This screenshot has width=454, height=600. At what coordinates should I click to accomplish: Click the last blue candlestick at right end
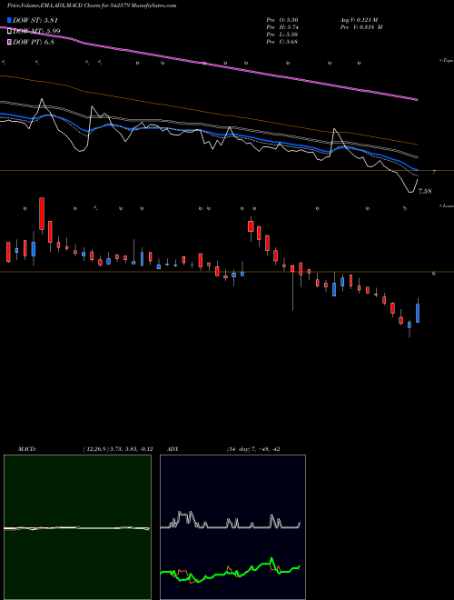click(x=418, y=313)
